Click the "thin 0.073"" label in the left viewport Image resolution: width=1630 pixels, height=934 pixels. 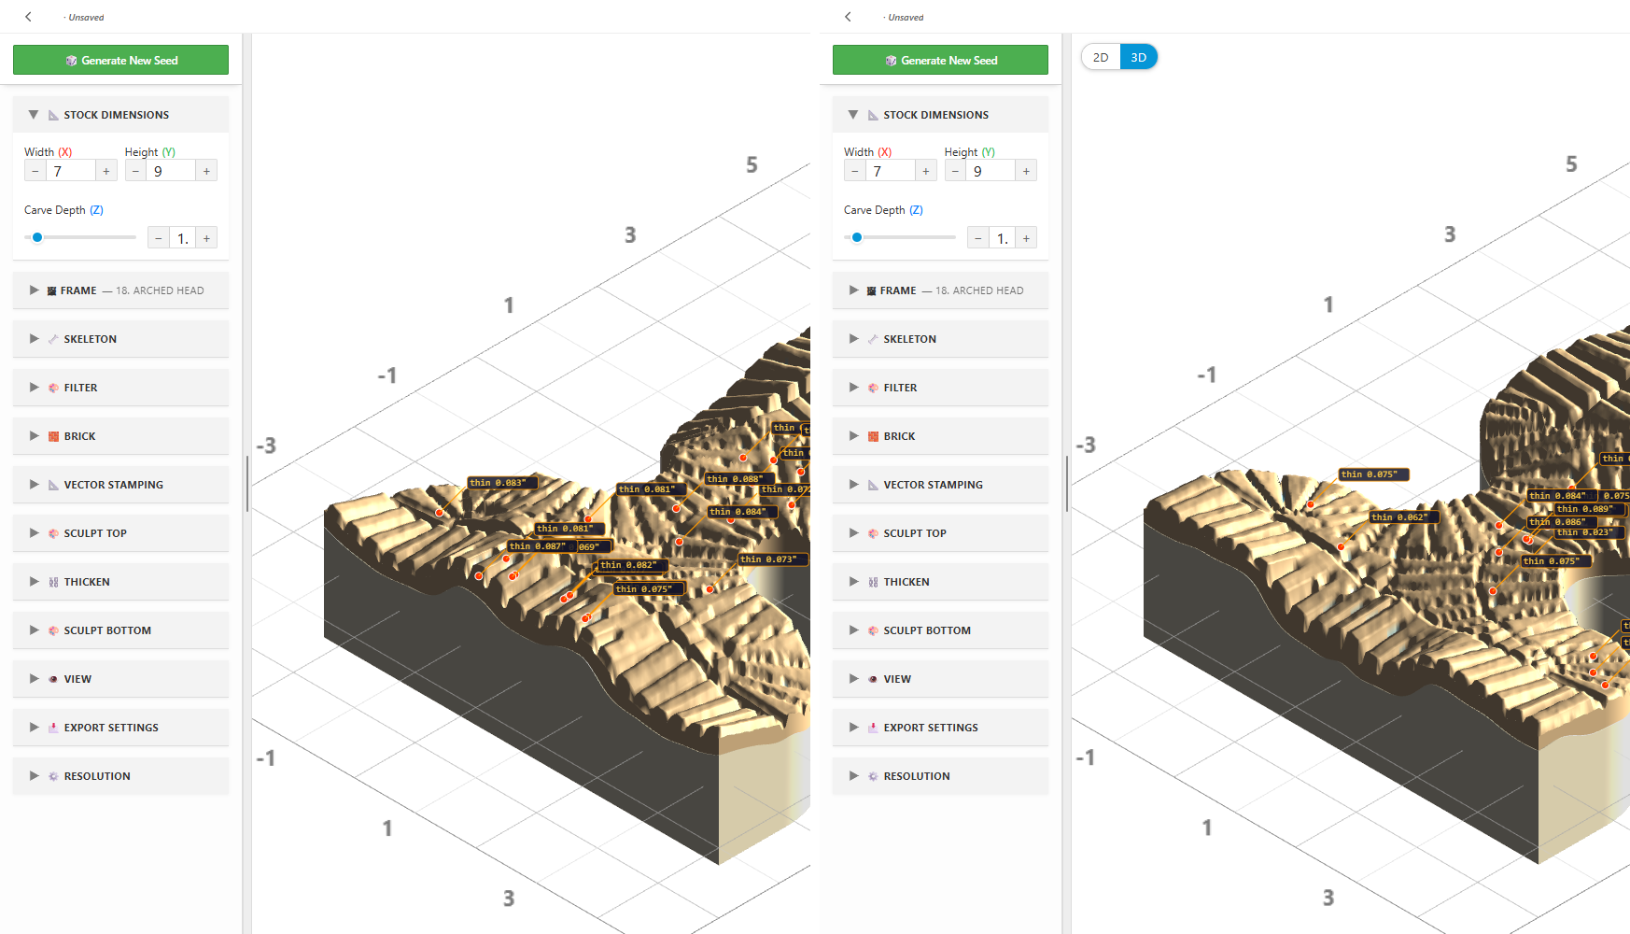point(774,559)
